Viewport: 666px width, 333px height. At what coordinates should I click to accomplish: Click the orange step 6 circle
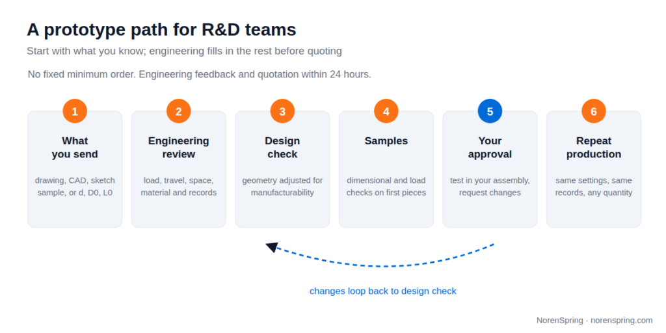[594, 111]
